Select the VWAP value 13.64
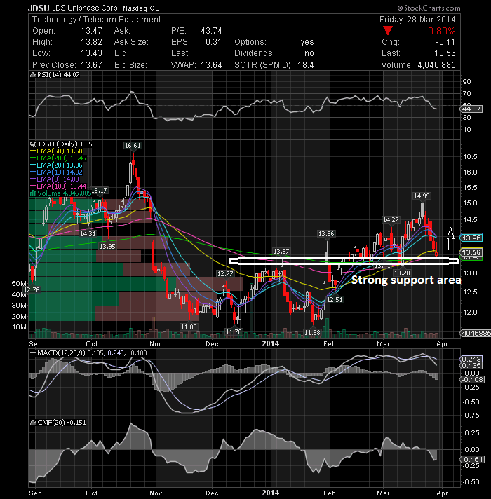 (x=211, y=65)
